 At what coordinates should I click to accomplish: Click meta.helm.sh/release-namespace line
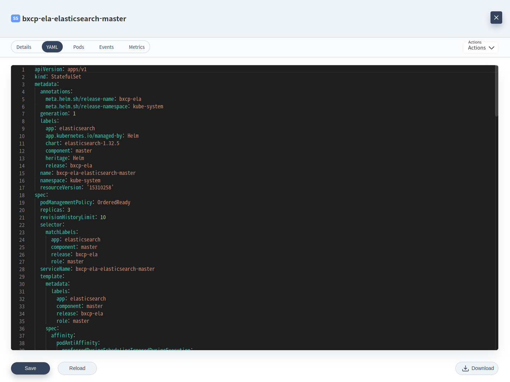[x=104, y=107]
